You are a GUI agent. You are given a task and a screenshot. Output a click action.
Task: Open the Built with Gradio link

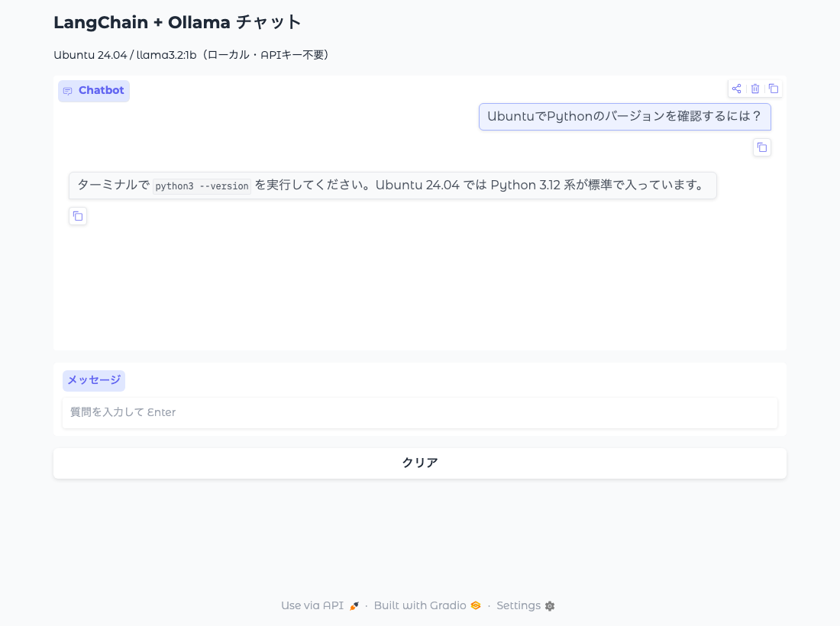click(x=427, y=605)
